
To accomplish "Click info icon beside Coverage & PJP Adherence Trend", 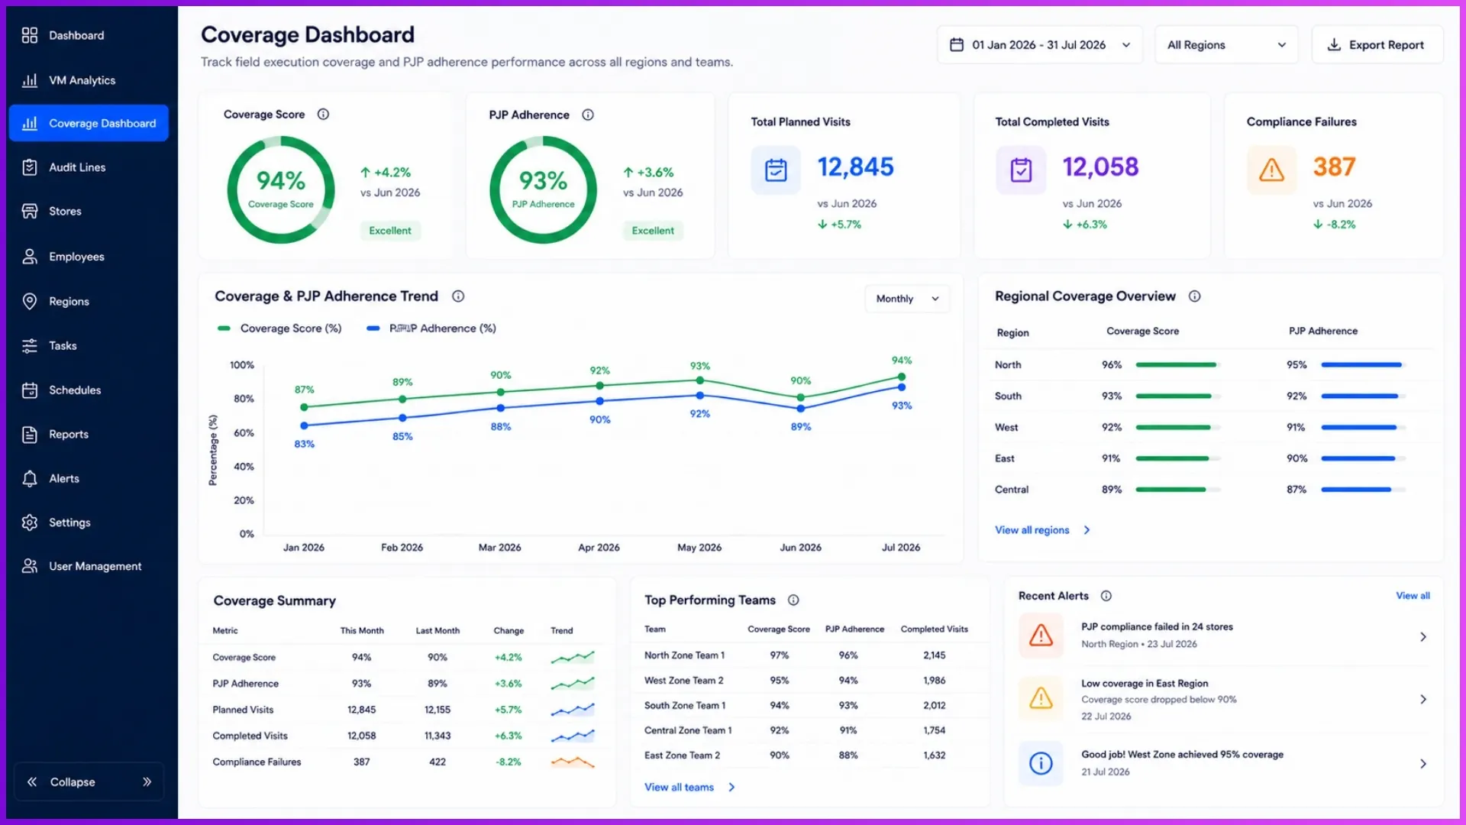I will pos(458,296).
